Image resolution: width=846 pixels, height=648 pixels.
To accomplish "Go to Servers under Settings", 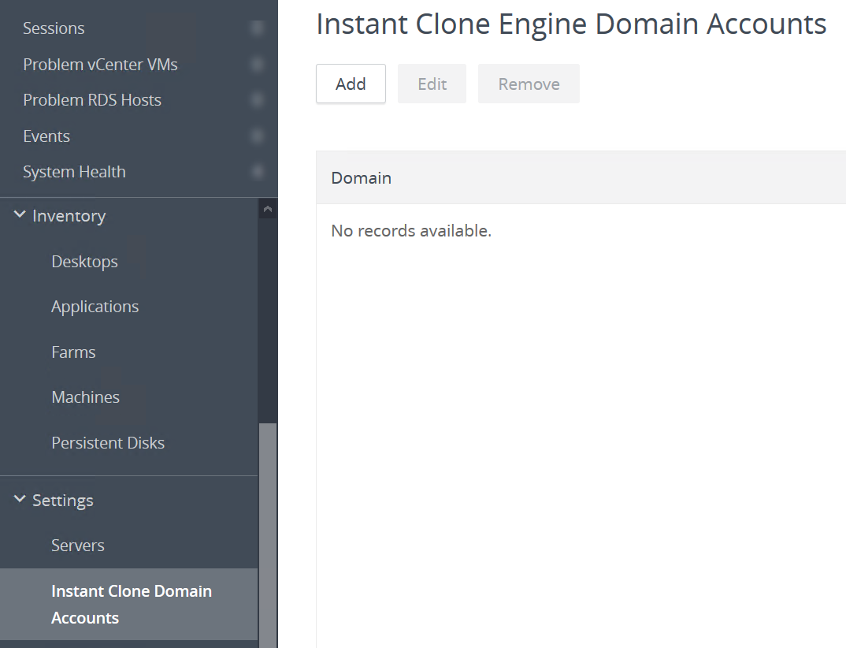I will [76, 545].
